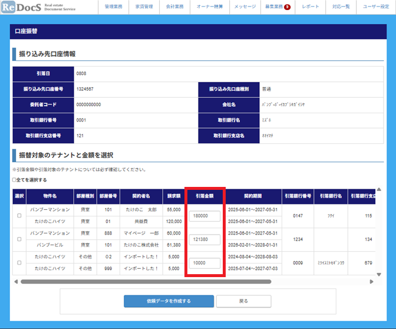The width and height of the screenshot is (396, 329).
Task: Click the account number value 1324567
Action: 85,89
